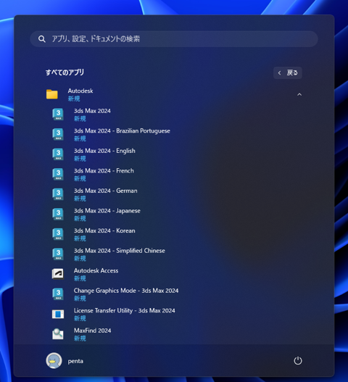Click the 3ds Max 2024 Korean icon
Screen dimensions: 348x382
point(58,234)
